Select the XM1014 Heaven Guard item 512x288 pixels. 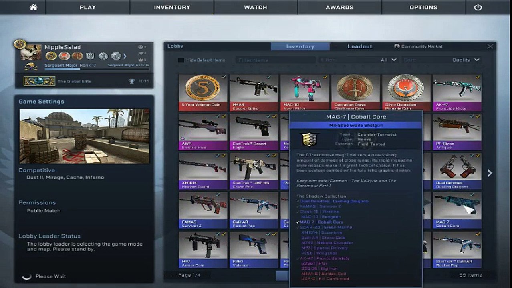point(203,171)
